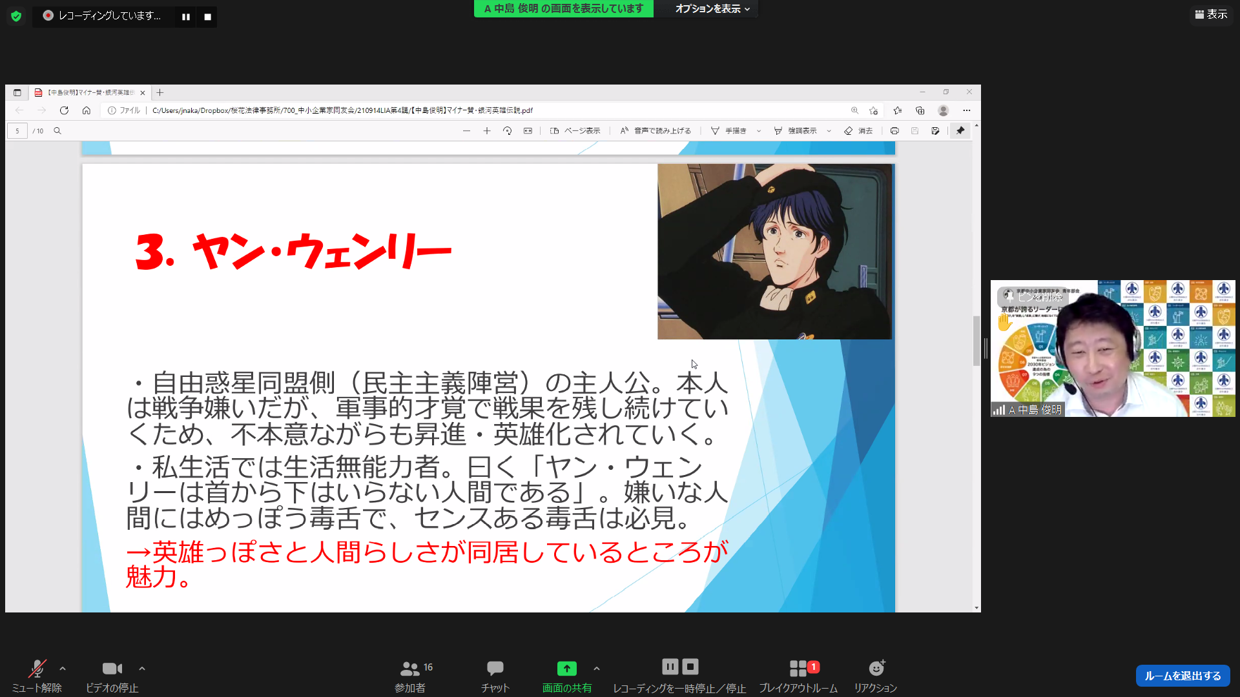Select the 手描き draw tool
The image size is (1240, 697).
[728, 131]
